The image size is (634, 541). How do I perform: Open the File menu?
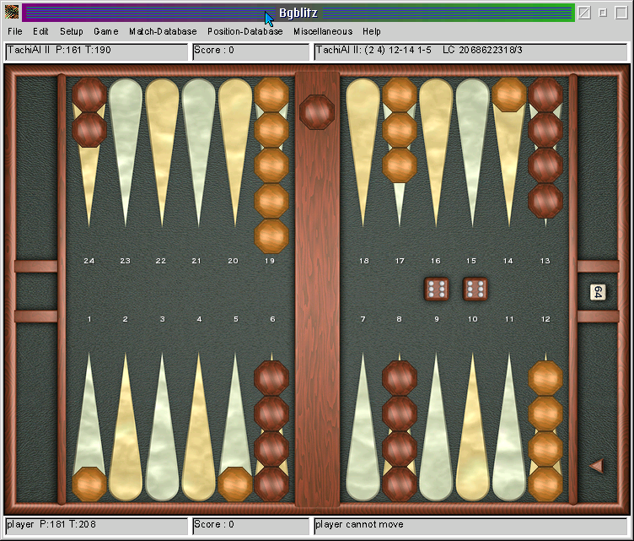pos(14,31)
